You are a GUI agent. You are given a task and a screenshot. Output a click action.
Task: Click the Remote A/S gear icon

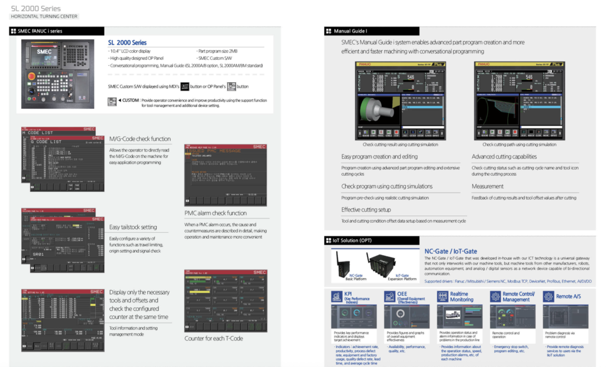[548, 297]
